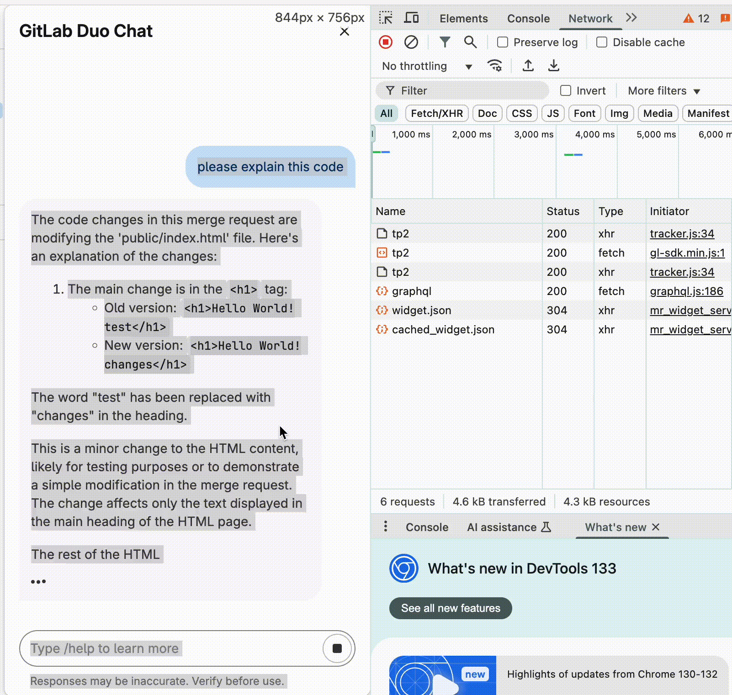Show more DevTools tabs chevron
This screenshot has width=732, height=695.
[x=631, y=18]
